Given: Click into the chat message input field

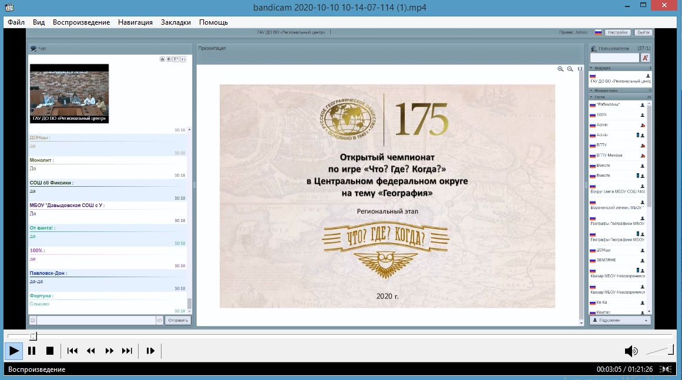Looking at the screenshot, I should click(96, 321).
